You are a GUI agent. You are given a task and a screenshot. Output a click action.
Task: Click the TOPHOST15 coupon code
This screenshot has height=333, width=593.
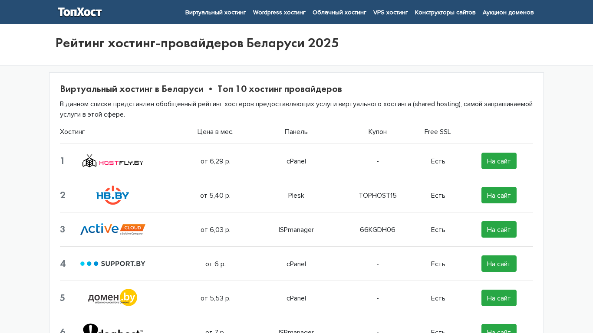coord(378,196)
